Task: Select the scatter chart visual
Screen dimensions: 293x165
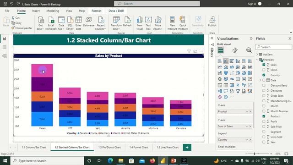Action: click(232, 73)
